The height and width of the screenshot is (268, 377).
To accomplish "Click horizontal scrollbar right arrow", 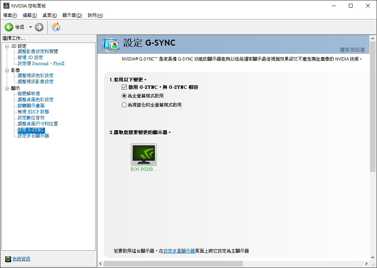I will tap(366, 263).
